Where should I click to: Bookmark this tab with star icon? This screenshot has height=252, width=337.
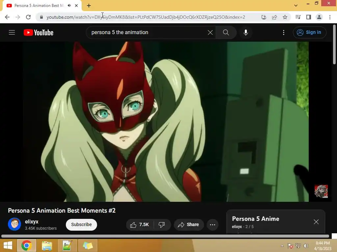pos(285,17)
